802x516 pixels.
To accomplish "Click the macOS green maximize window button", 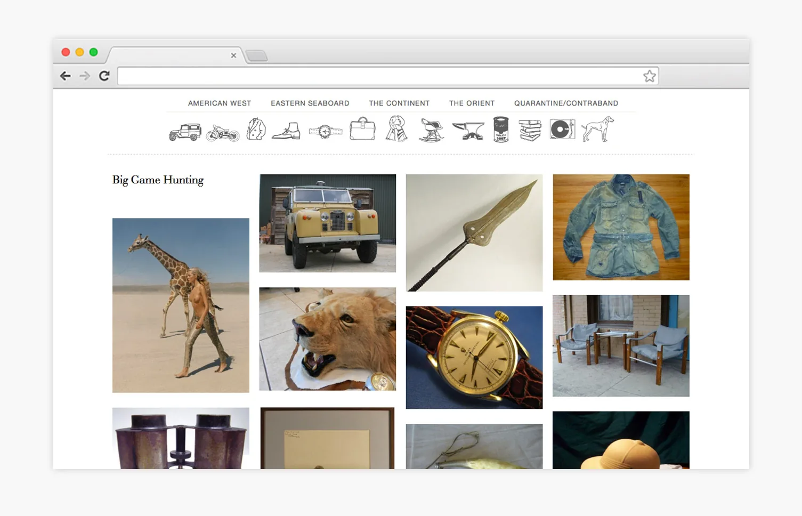I will click(x=94, y=52).
